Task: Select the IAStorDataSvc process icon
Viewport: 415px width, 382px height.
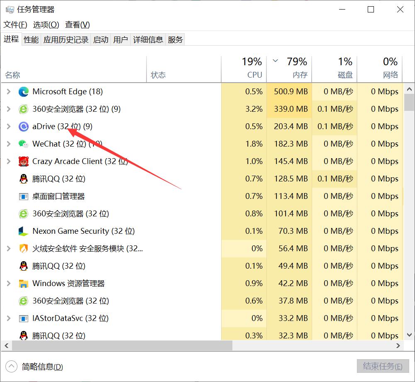Action: point(23,318)
